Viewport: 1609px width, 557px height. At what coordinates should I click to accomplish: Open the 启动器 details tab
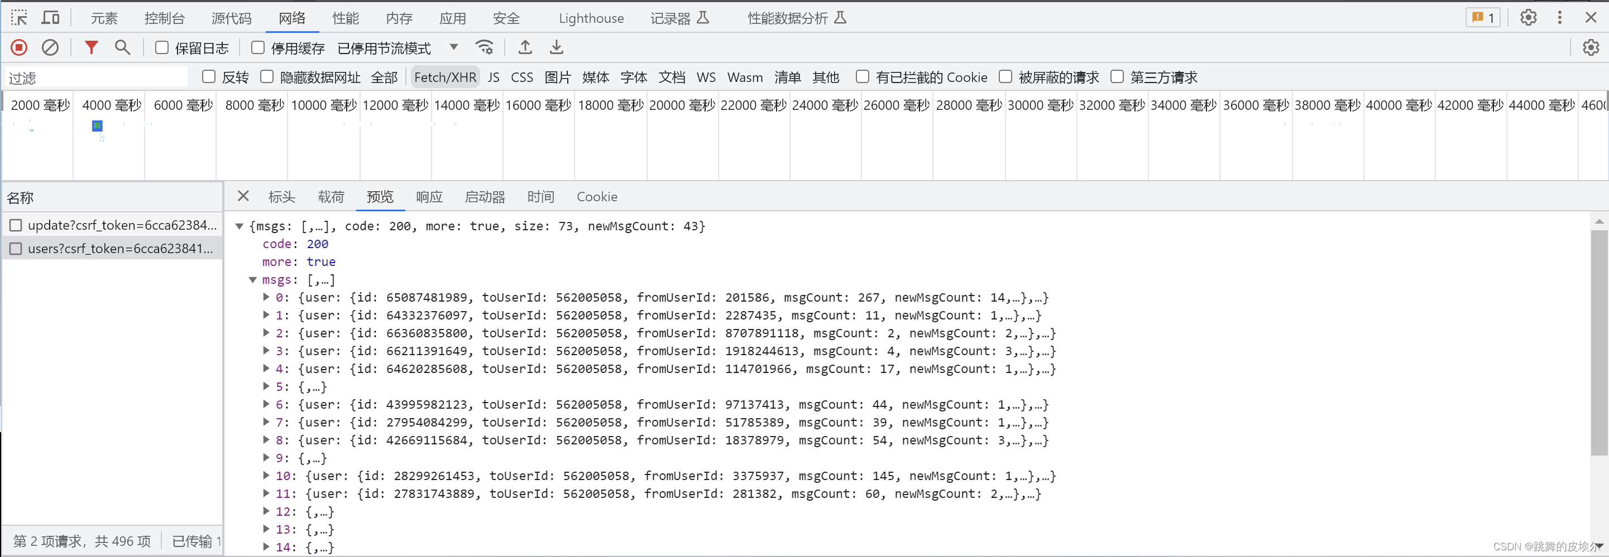485,197
